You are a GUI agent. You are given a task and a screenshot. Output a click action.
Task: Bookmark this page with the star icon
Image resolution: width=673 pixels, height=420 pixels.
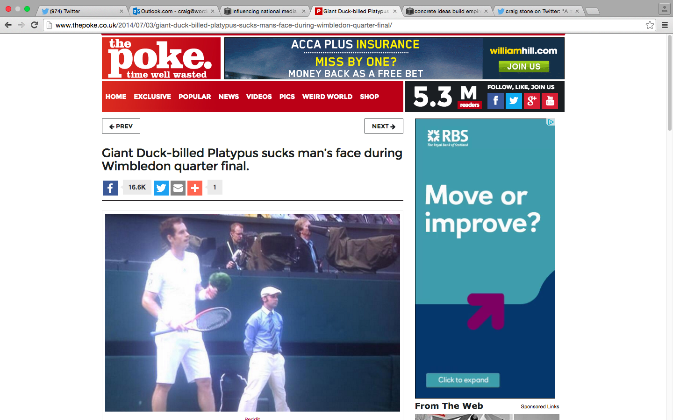pyautogui.click(x=650, y=25)
